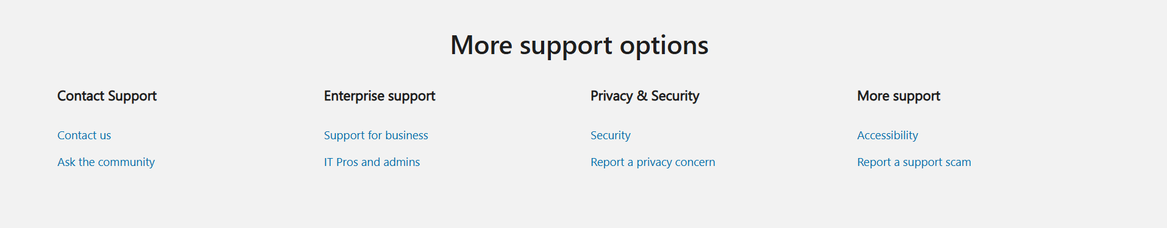This screenshot has width=1167, height=228.
Task: Report a scam using the support scam link
Action: point(914,162)
